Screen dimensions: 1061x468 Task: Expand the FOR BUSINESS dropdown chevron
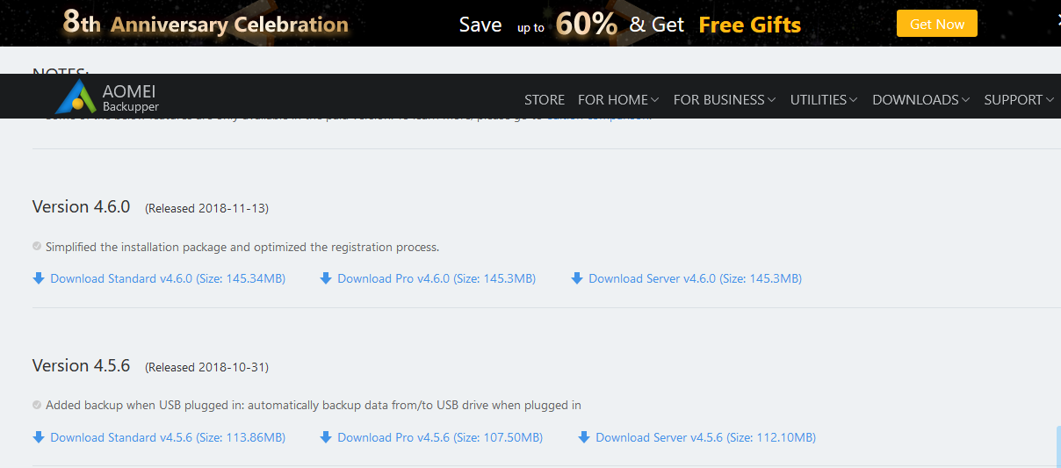tap(771, 100)
